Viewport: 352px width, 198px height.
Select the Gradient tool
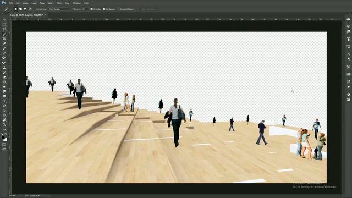pyautogui.click(x=4, y=82)
